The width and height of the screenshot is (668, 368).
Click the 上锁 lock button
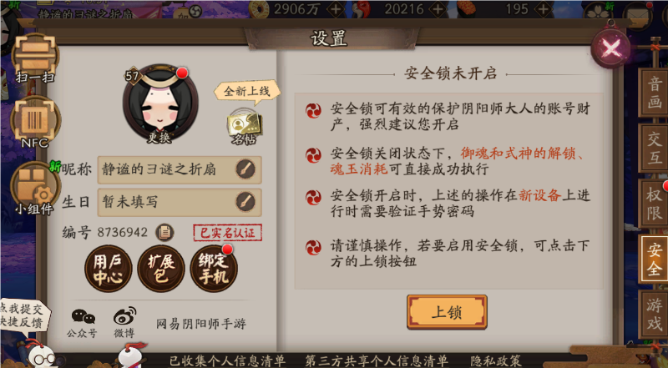click(x=447, y=312)
